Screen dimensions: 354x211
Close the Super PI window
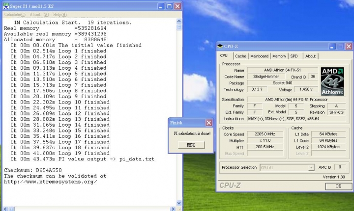(177, 6)
